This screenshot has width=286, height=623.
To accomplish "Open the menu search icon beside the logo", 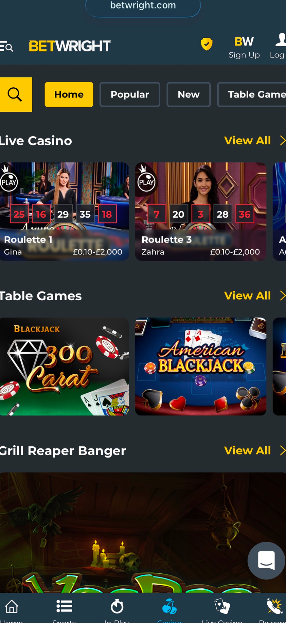I will (x=6, y=47).
